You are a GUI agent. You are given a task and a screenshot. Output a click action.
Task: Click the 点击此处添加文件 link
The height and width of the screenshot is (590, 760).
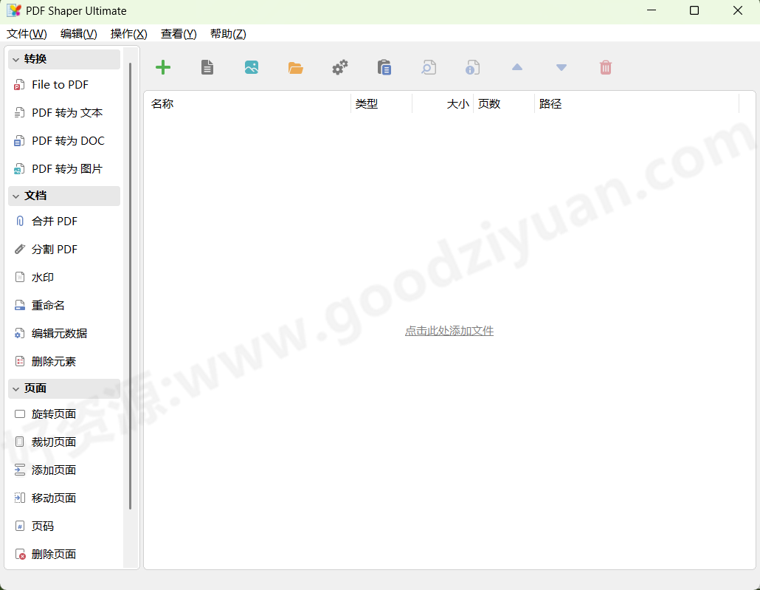pyautogui.click(x=449, y=331)
